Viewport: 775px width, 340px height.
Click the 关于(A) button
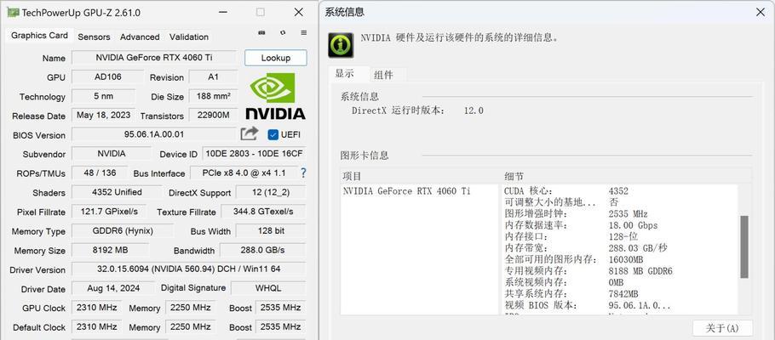point(722,328)
